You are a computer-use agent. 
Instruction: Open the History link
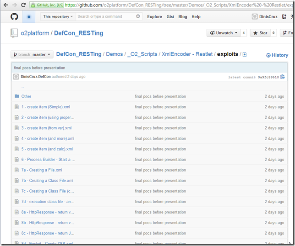(x=277, y=55)
